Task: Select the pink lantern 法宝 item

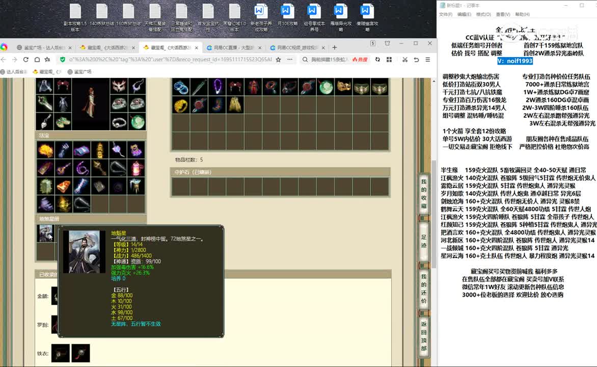Action: pos(137,168)
